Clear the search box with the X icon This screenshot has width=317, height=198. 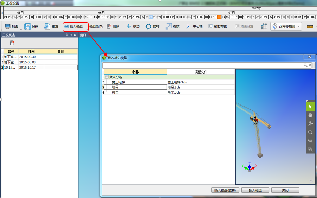coord(310,65)
